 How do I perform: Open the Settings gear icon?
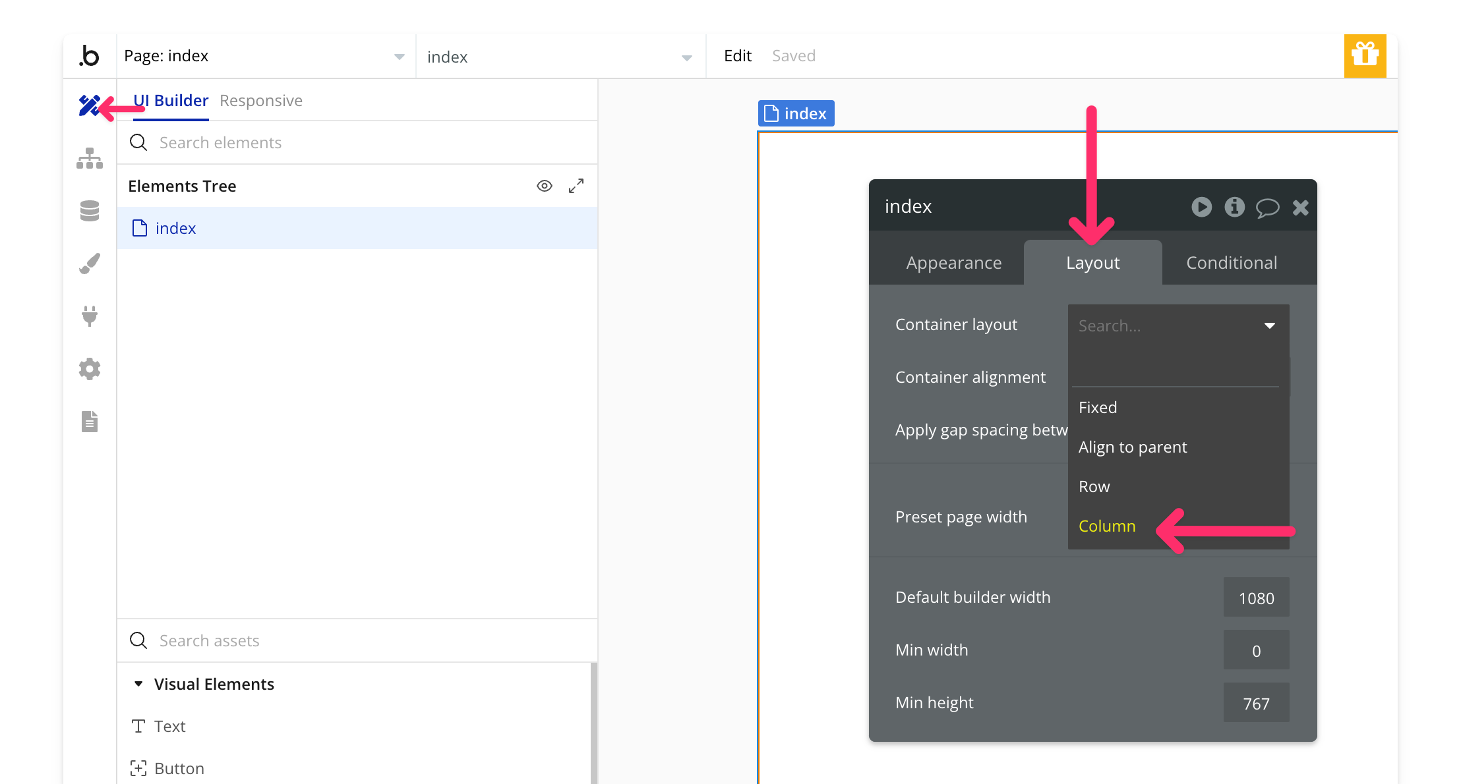coord(89,369)
